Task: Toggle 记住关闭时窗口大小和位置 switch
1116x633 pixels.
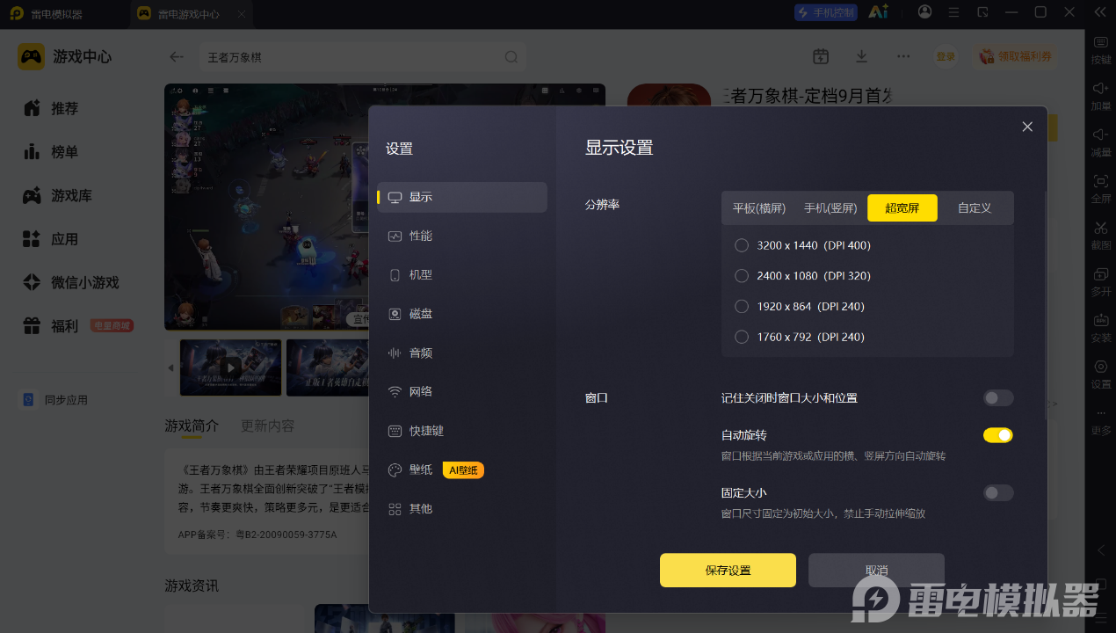Action: 998,398
